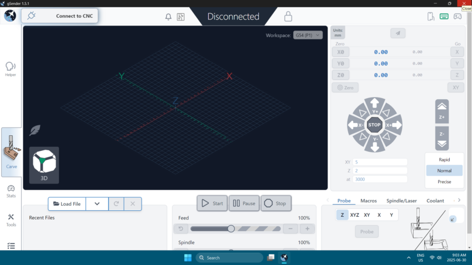Jog Z+ up

(442, 111)
